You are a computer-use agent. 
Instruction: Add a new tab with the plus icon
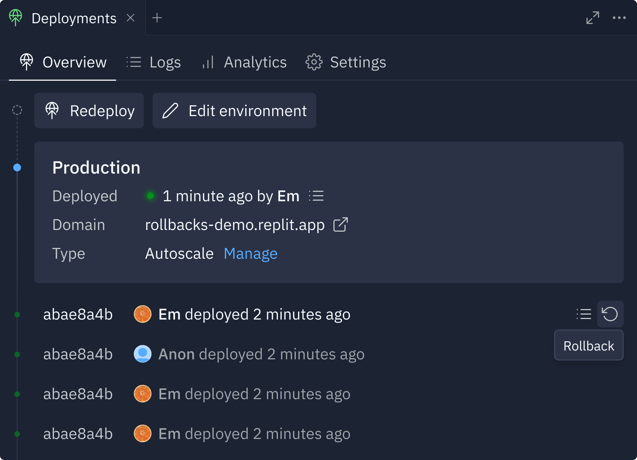coord(157,18)
